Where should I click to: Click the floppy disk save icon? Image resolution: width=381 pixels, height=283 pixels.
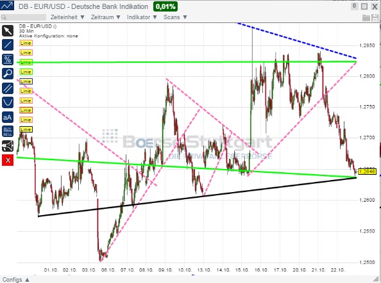click(x=375, y=17)
